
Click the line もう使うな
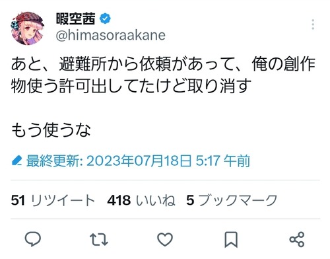tap(51, 130)
